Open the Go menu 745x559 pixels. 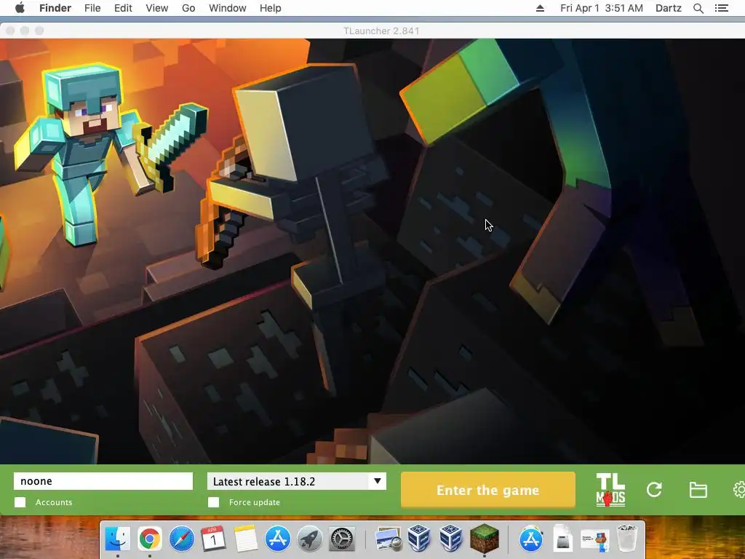(188, 8)
